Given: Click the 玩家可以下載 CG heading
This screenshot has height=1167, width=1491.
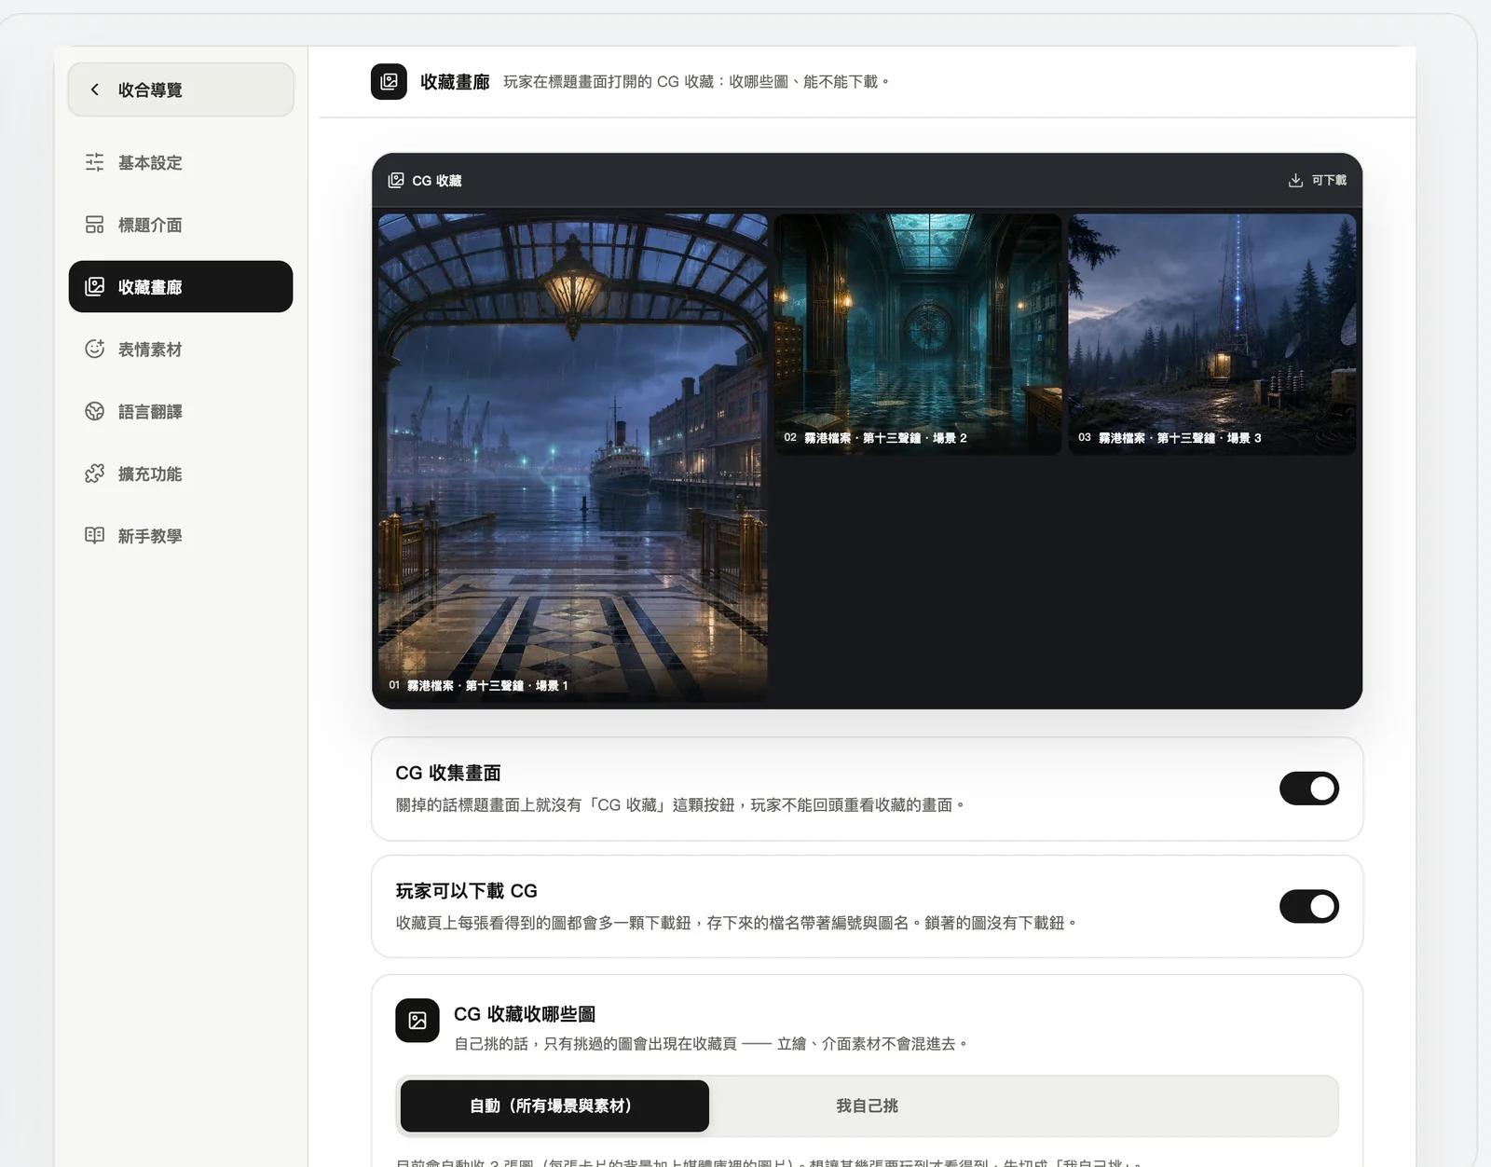Looking at the screenshot, I should (x=466, y=890).
